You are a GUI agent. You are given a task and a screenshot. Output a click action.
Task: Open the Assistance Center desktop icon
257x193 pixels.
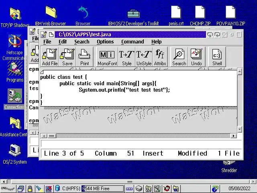point(15,123)
